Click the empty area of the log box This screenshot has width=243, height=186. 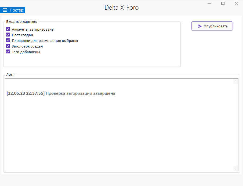[x=121, y=134]
